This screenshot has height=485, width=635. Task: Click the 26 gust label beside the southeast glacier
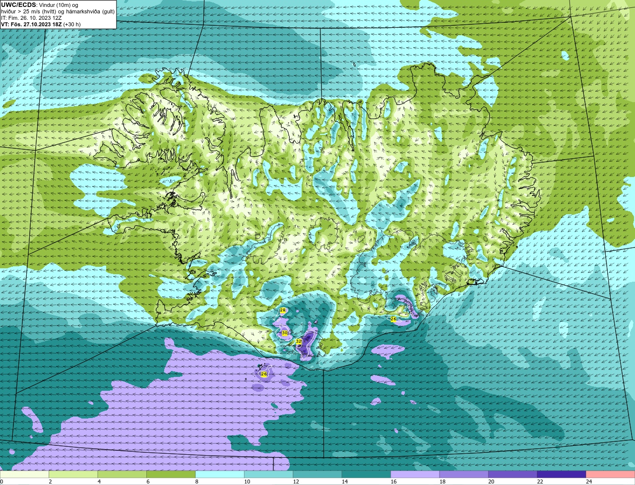[393, 319]
